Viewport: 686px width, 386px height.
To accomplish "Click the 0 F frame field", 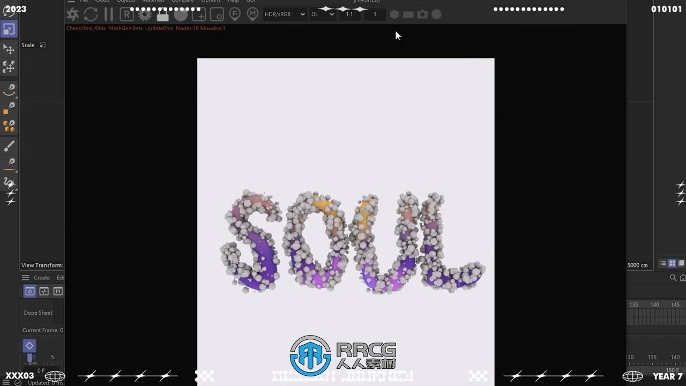I will pyautogui.click(x=41, y=370).
